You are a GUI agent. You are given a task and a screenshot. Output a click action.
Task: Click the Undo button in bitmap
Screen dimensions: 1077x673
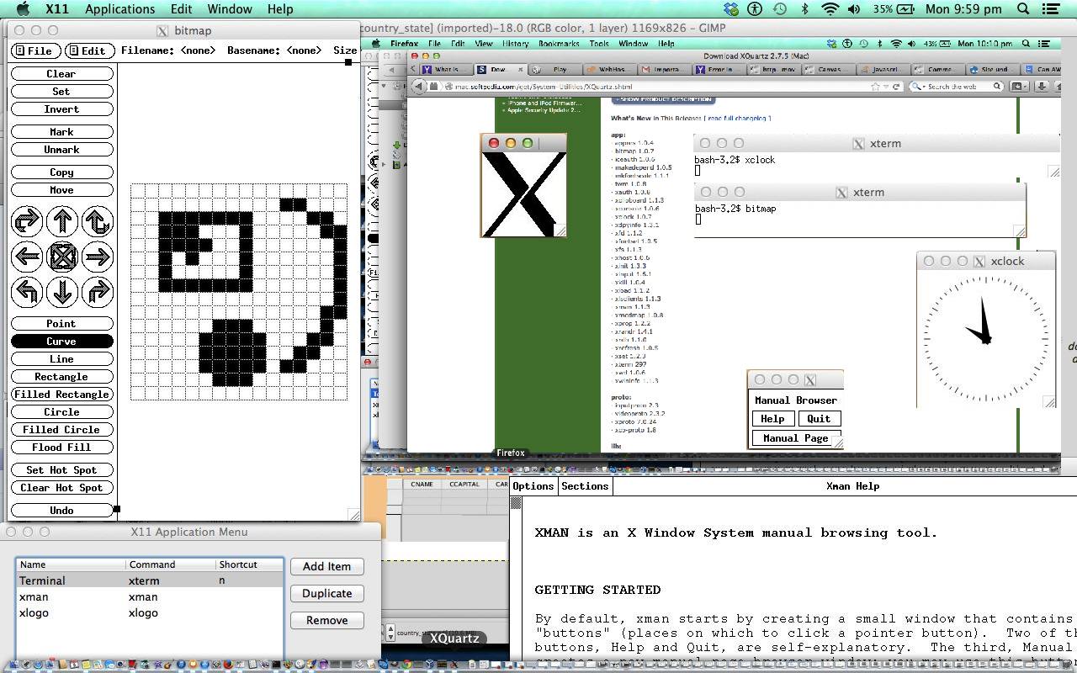click(61, 511)
